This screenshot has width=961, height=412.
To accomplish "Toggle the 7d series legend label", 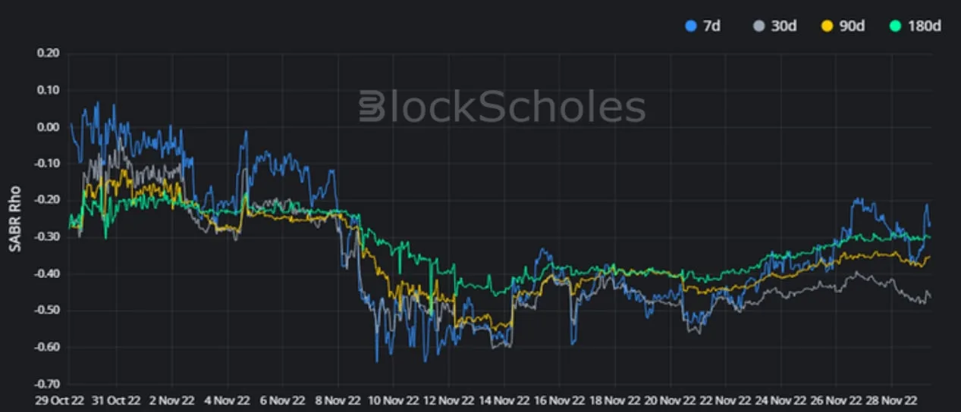I will pyautogui.click(x=711, y=26).
